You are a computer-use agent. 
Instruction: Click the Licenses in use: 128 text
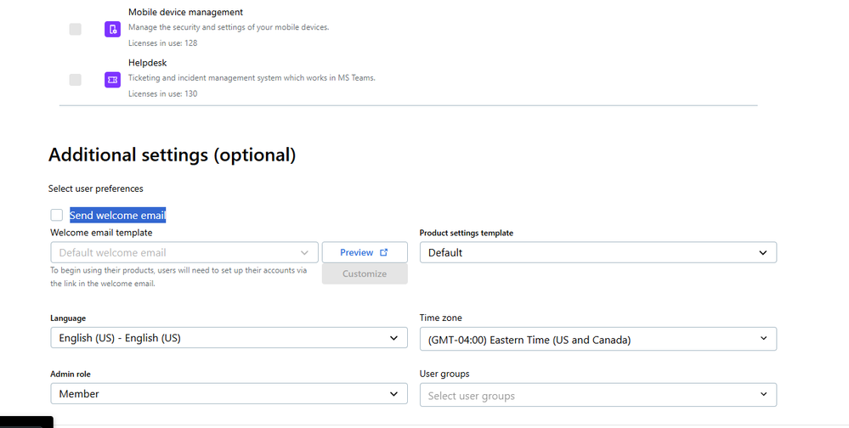[162, 43]
